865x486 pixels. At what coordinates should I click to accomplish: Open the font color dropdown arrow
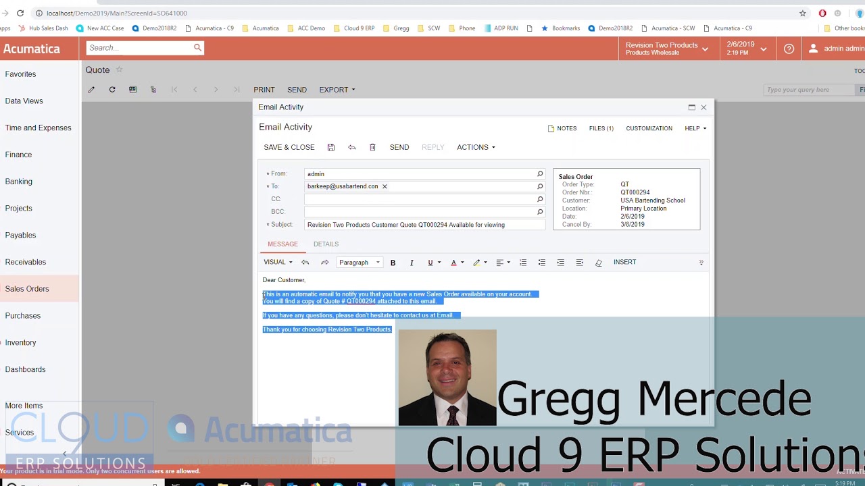(462, 263)
